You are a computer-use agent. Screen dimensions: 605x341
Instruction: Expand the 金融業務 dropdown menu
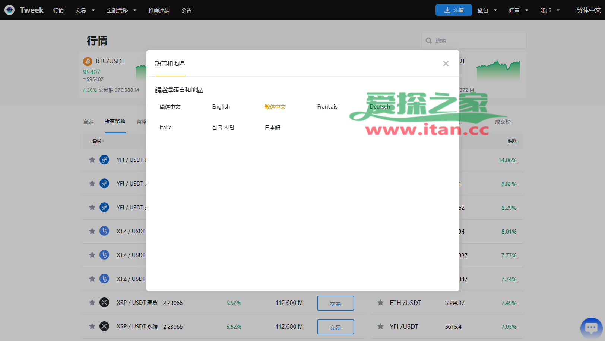point(121,10)
